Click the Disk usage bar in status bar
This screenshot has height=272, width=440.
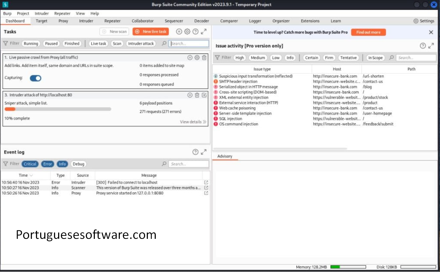coord(418,267)
